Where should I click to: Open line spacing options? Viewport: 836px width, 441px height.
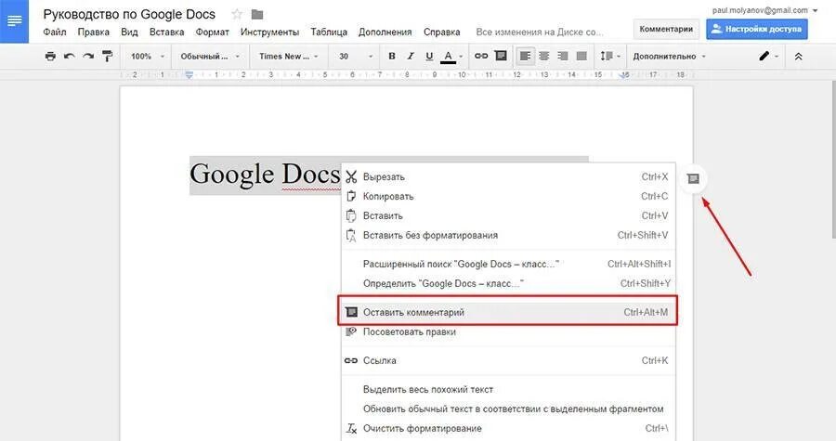pos(610,56)
